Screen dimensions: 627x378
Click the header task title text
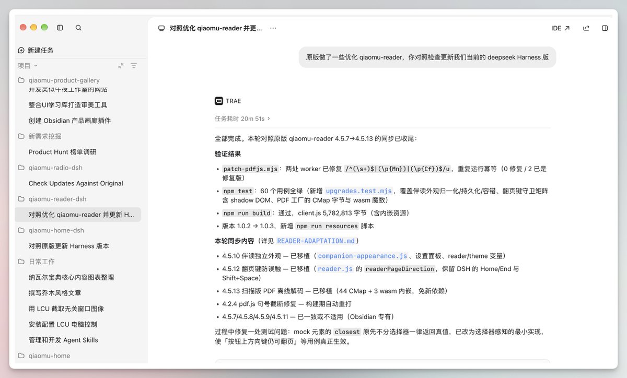(x=216, y=28)
